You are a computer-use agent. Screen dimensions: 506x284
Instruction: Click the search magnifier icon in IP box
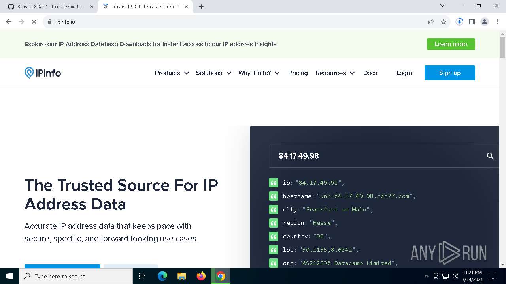click(x=490, y=156)
